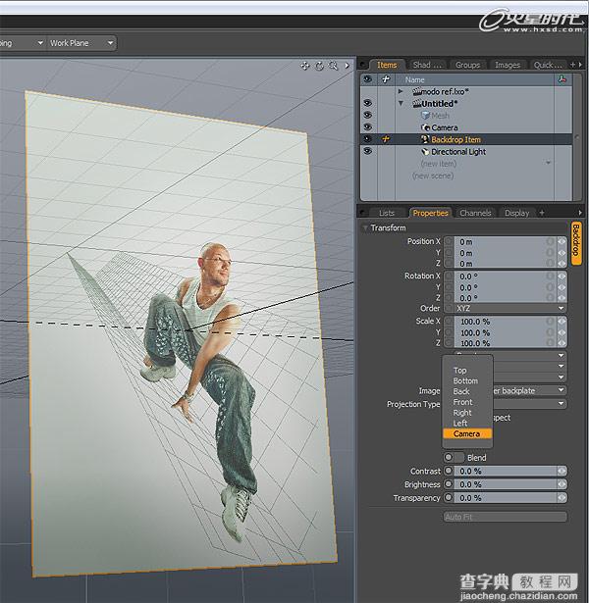Image resolution: width=589 pixels, height=603 pixels.
Task: Click the Transparency 0.0 % slider field
Action: click(x=506, y=498)
